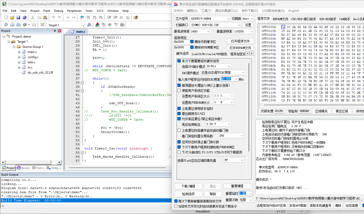Open Options for Target magic wand icon
Screen dimensions: 364x214
89,25
